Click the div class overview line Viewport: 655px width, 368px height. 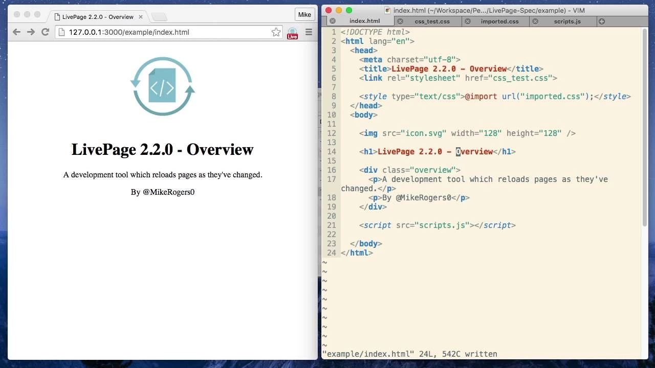(410, 170)
